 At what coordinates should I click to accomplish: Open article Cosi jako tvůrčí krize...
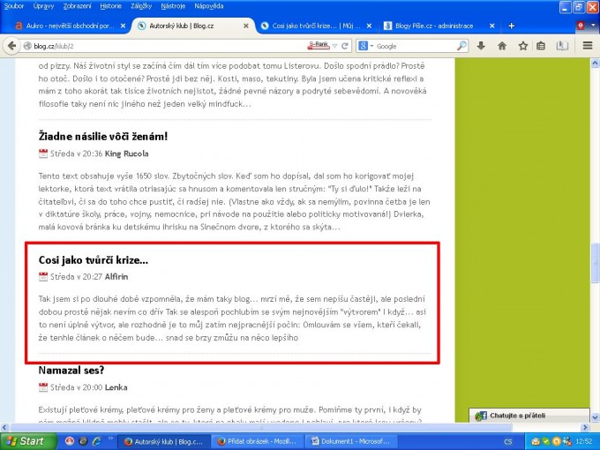[x=94, y=260]
